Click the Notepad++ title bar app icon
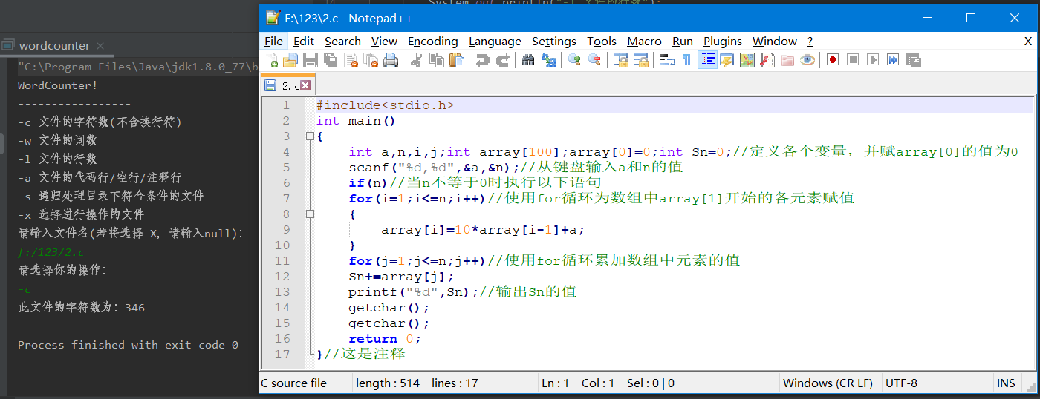1040x399 pixels. [x=273, y=18]
